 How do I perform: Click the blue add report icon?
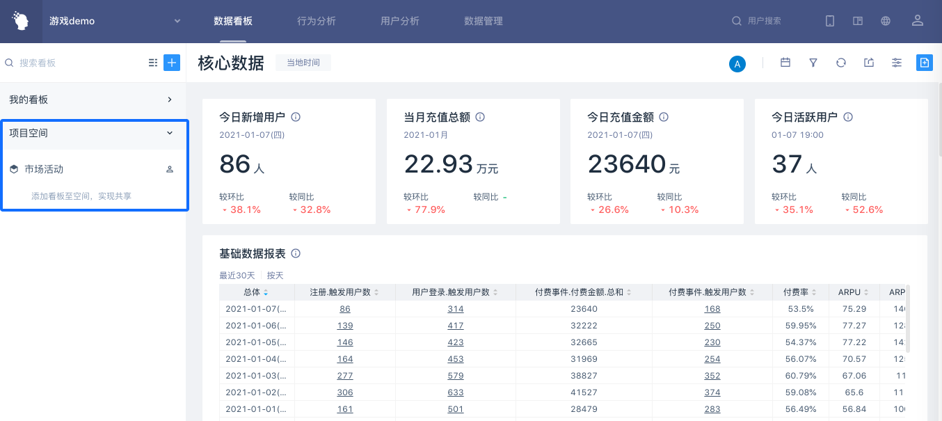click(x=924, y=63)
